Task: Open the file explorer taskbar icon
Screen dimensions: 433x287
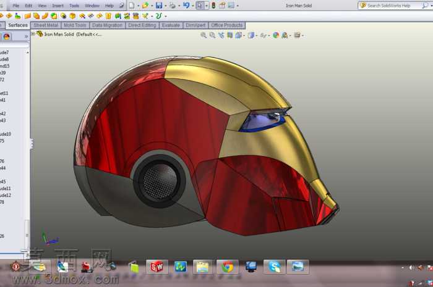Action: (202, 267)
